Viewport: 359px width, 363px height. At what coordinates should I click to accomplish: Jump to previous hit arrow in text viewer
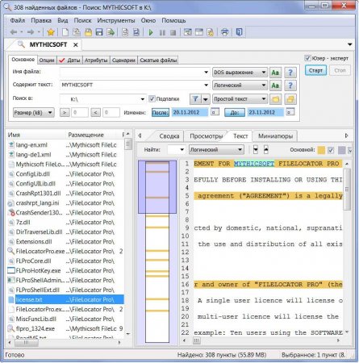265,149
